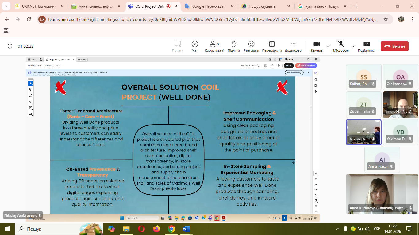Bookmark this page with the star icon
419x235 pixels.
click(386, 19)
